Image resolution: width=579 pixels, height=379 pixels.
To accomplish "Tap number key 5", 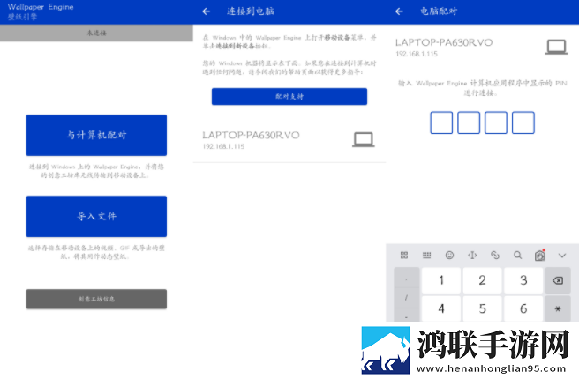I will (482, 308).
